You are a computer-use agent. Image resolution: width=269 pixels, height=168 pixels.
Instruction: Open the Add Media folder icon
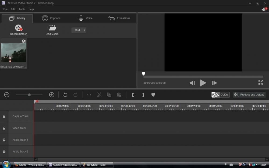click(x=52, y=28)
